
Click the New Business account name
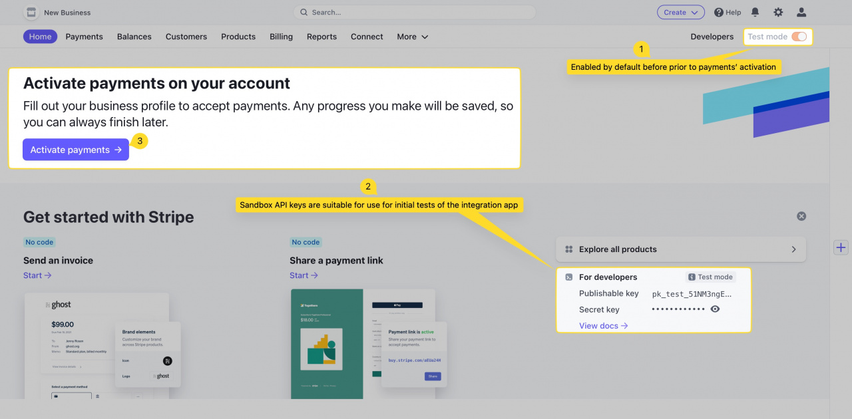tap(67, 13)
